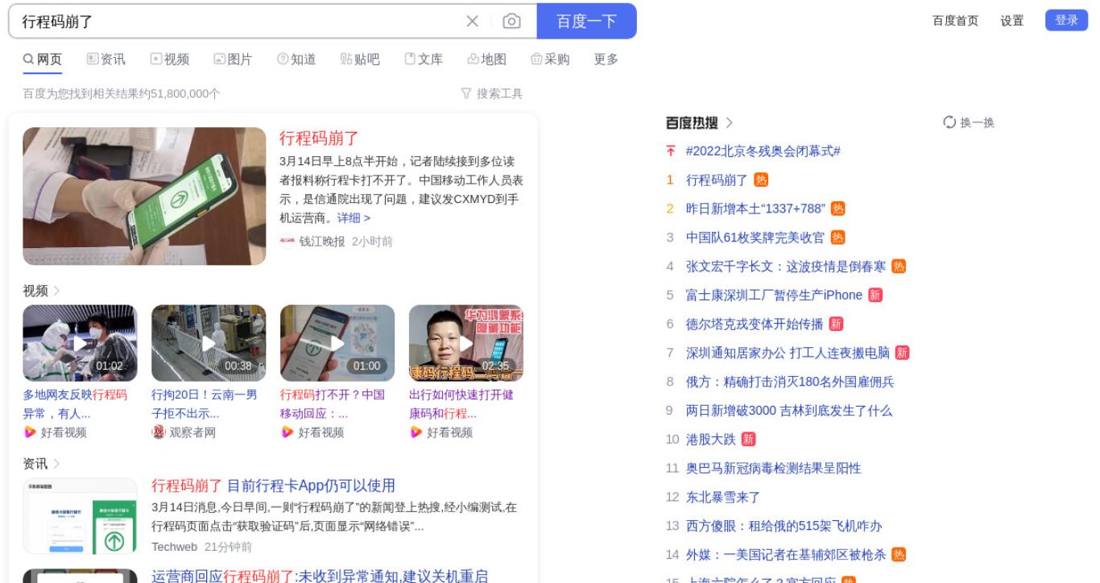The width and height of the screenshot is (1100, 583).
Task: Open hot search 中国队61枚奖牌完美收官
Action: point(755,238)
